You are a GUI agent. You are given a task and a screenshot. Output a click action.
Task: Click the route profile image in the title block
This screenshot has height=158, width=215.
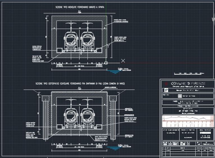click(x=188, y=121)
